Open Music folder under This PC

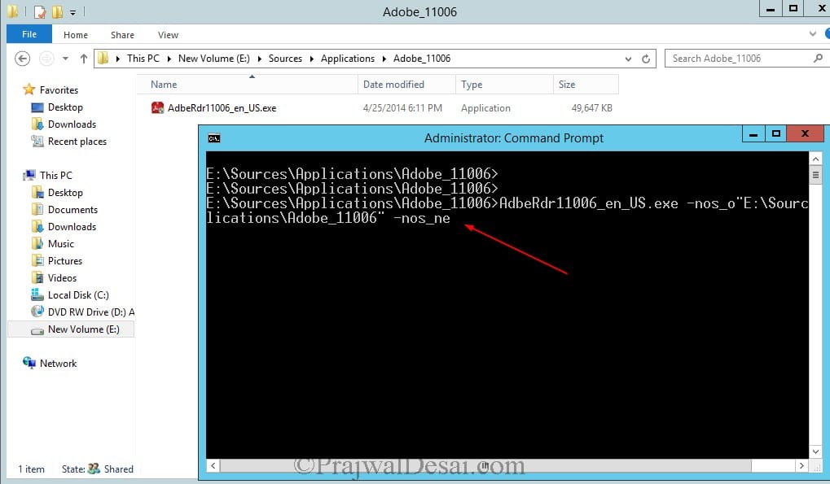coord(61,244)
